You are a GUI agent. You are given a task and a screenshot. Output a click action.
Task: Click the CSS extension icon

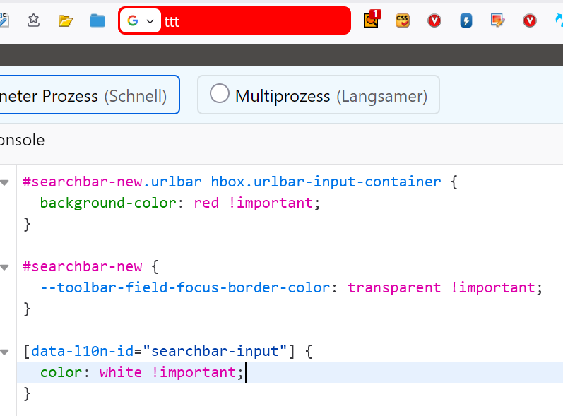pos(403,20)
